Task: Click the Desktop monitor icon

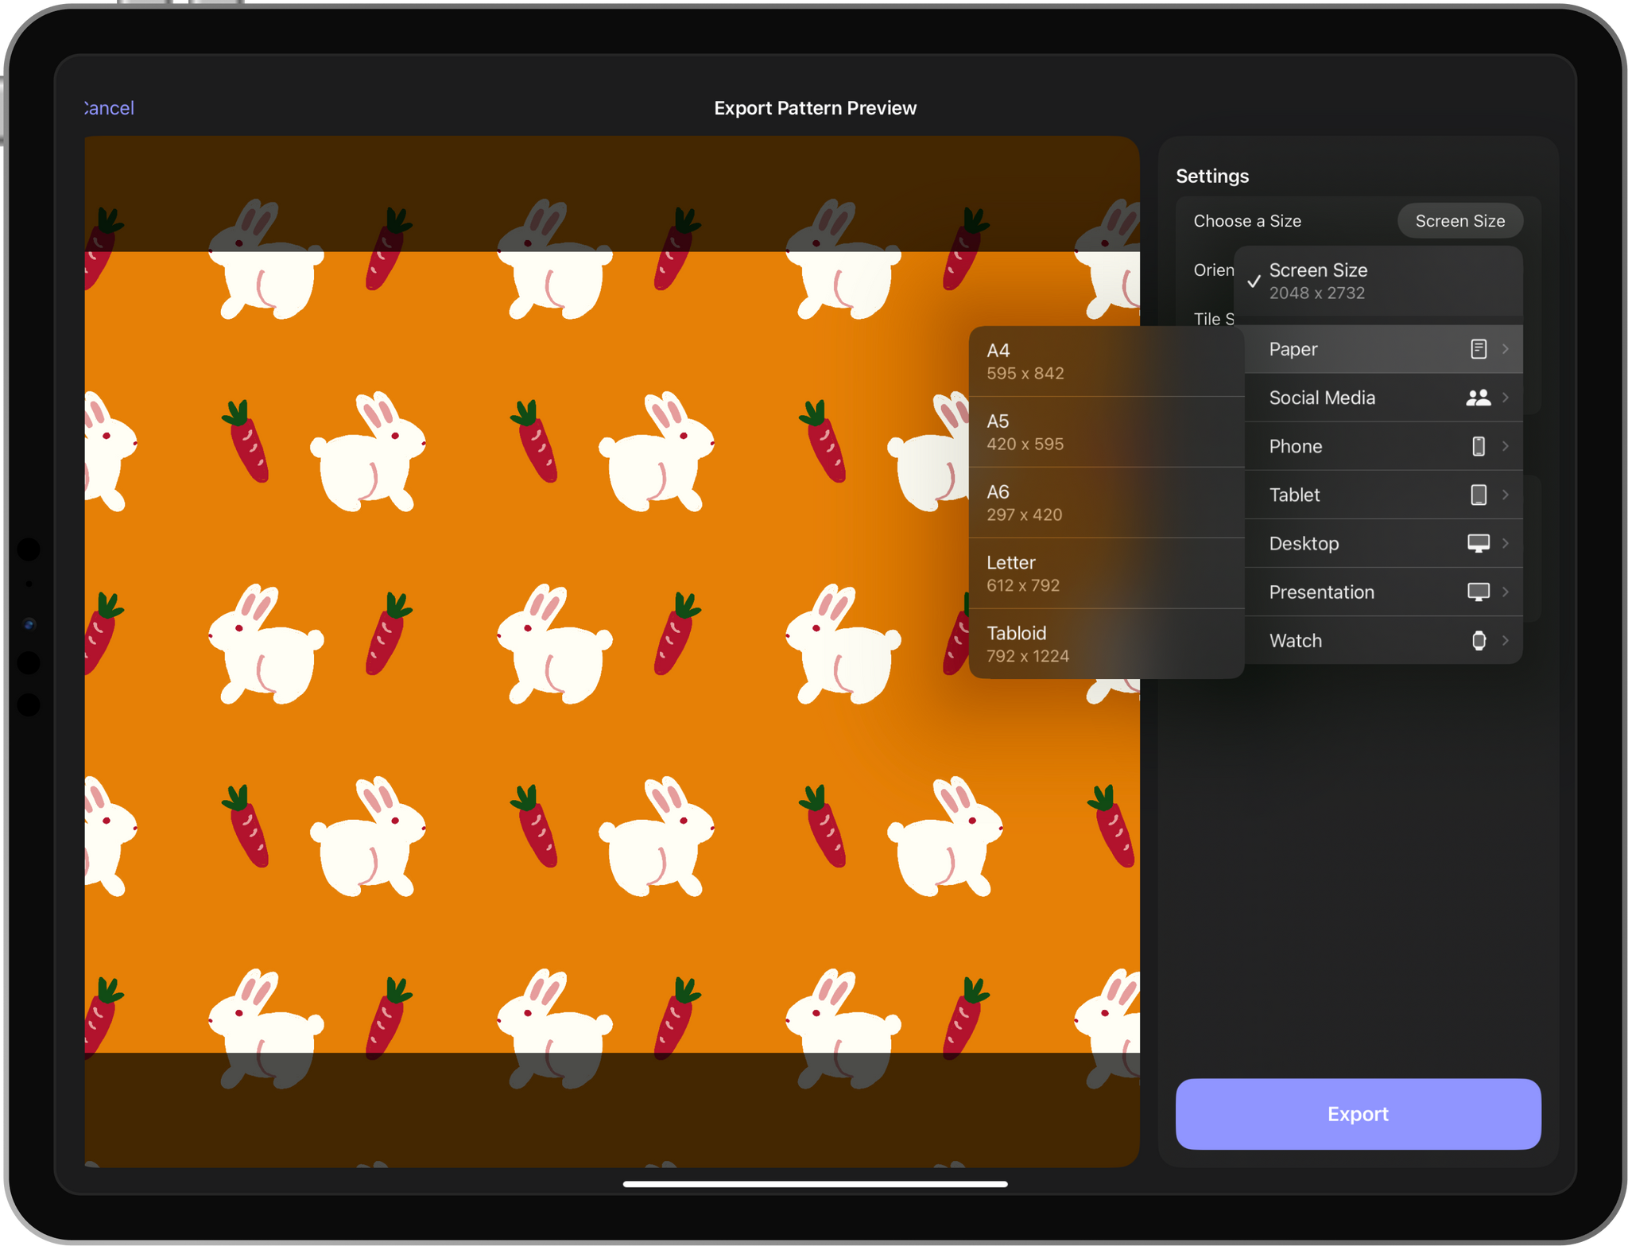Action: 1478,543
